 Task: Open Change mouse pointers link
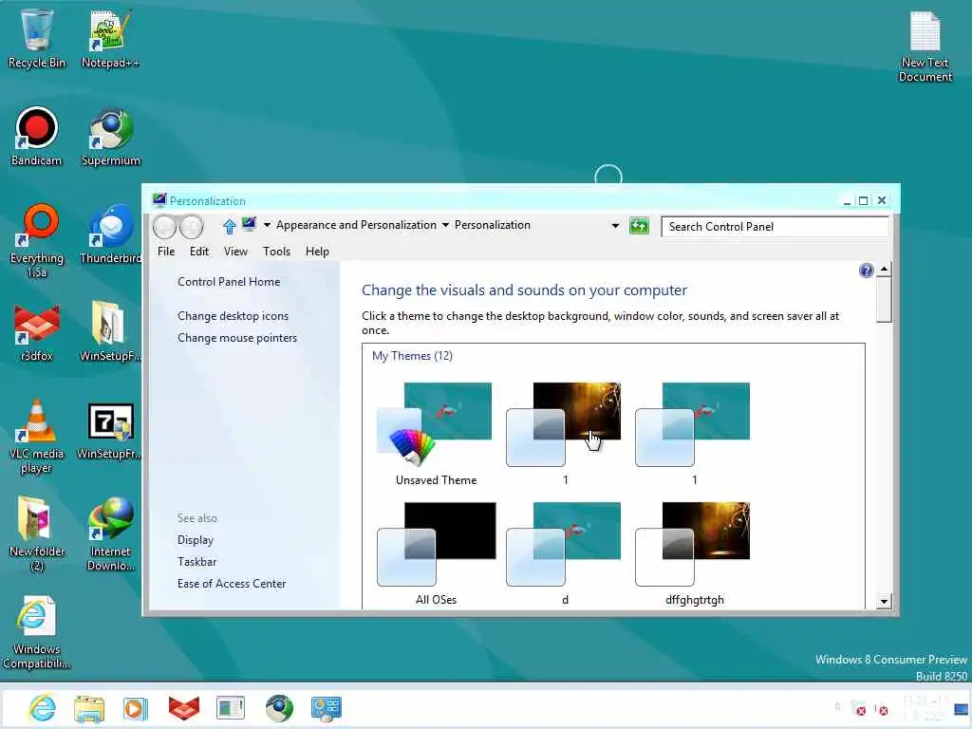tap(237, 337)
